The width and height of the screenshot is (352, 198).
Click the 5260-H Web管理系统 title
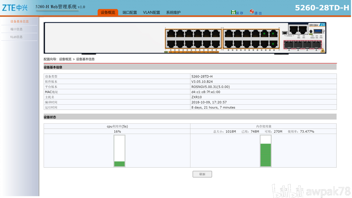pos(60,7)
